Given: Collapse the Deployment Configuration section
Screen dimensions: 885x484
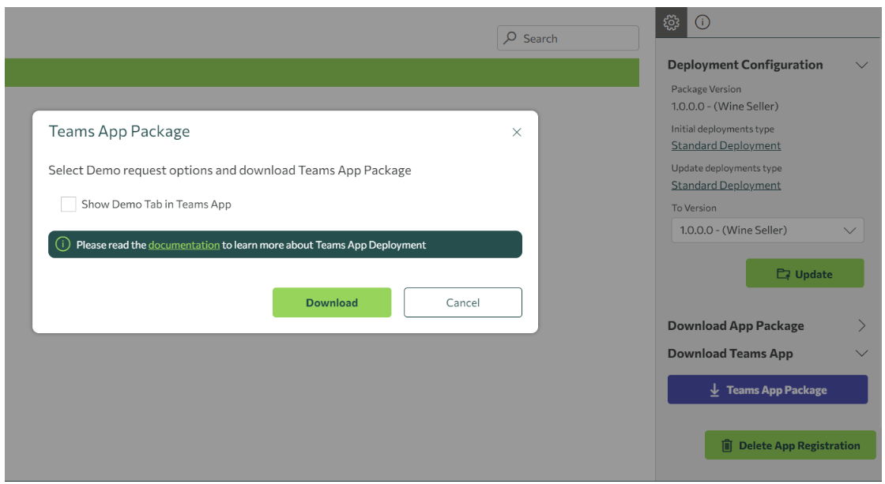Looking at the screenshot, I should pos(861,65).
